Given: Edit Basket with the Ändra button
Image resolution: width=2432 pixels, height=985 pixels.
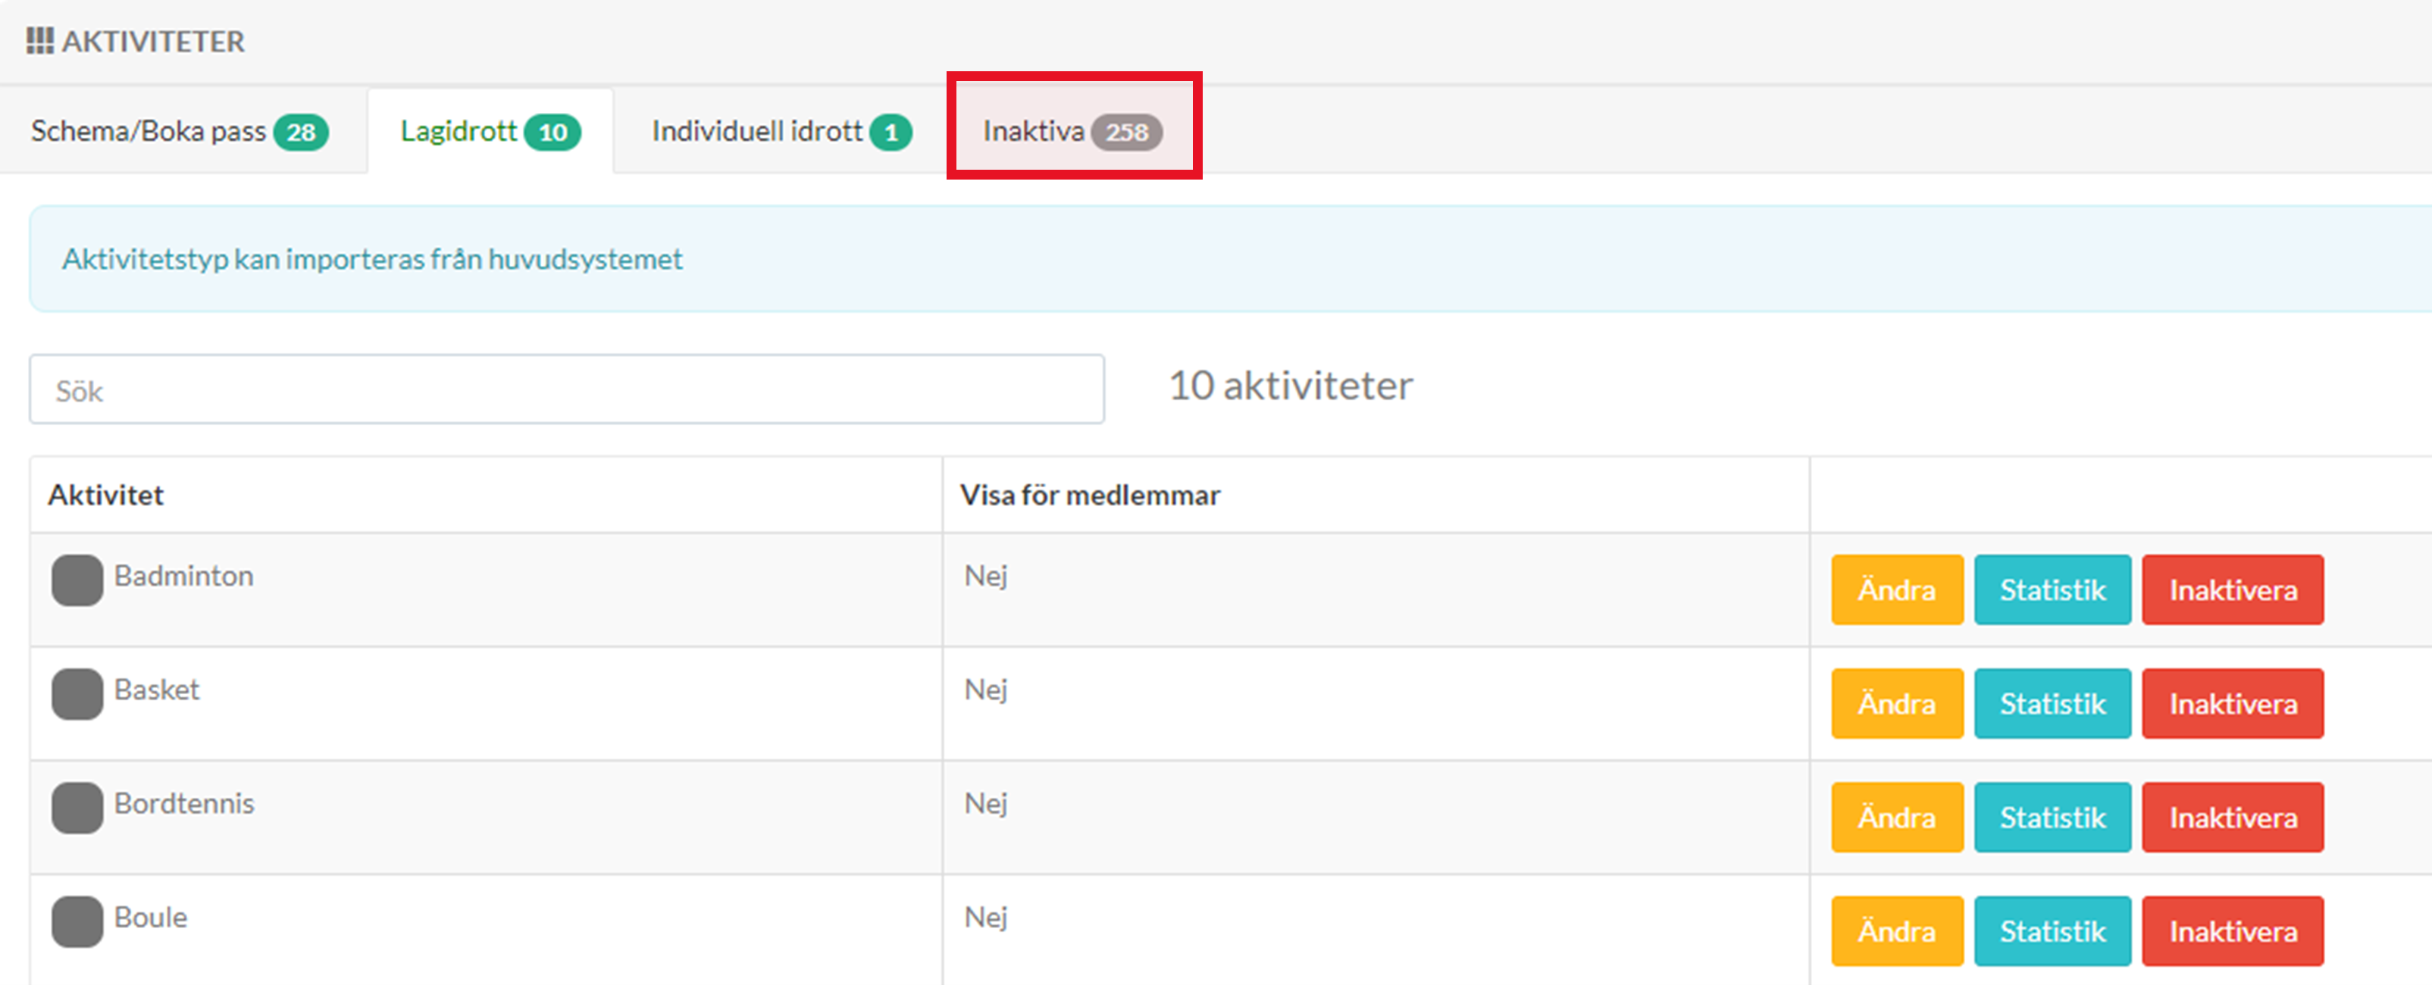Looking at the screenshot, I should click(1895, 704).
